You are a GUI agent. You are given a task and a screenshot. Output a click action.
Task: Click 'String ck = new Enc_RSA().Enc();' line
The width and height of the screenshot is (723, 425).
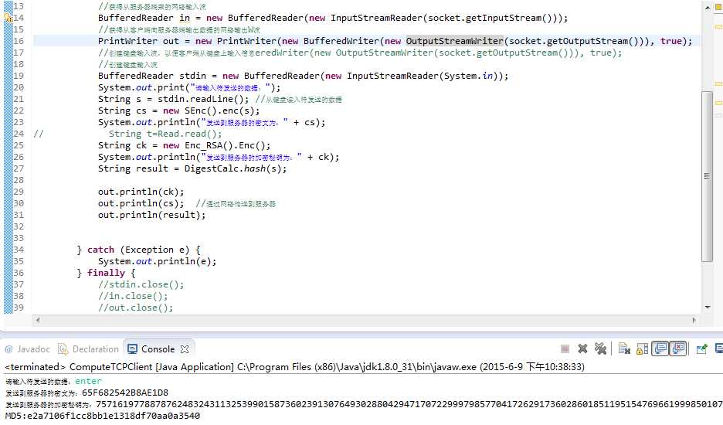pyautogui.click(x=185, y=145)
